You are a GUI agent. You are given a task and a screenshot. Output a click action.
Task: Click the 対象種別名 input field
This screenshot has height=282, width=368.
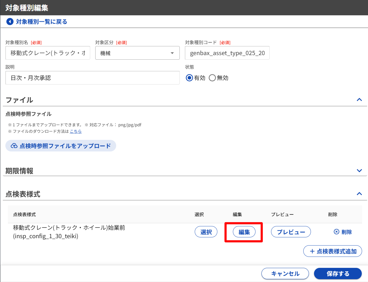(x=48, y=53)
